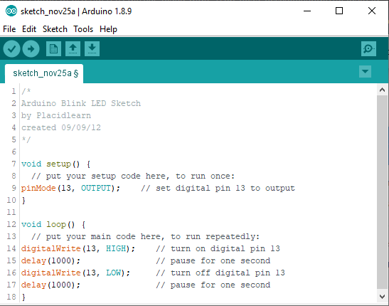Click line number 6 in the gutter
Image resolution: width=389 pixels, height=306 pixels.
[x=14, y=152]
